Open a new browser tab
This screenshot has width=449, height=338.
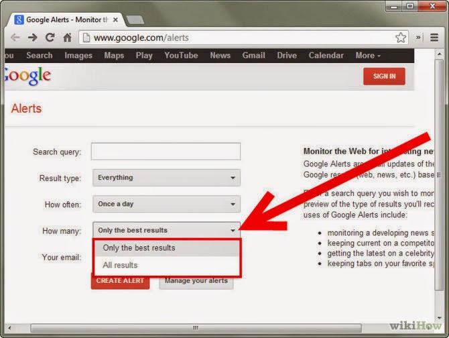click(135, 20)
